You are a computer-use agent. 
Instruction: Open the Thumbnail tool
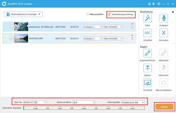(x=148, y=83)
